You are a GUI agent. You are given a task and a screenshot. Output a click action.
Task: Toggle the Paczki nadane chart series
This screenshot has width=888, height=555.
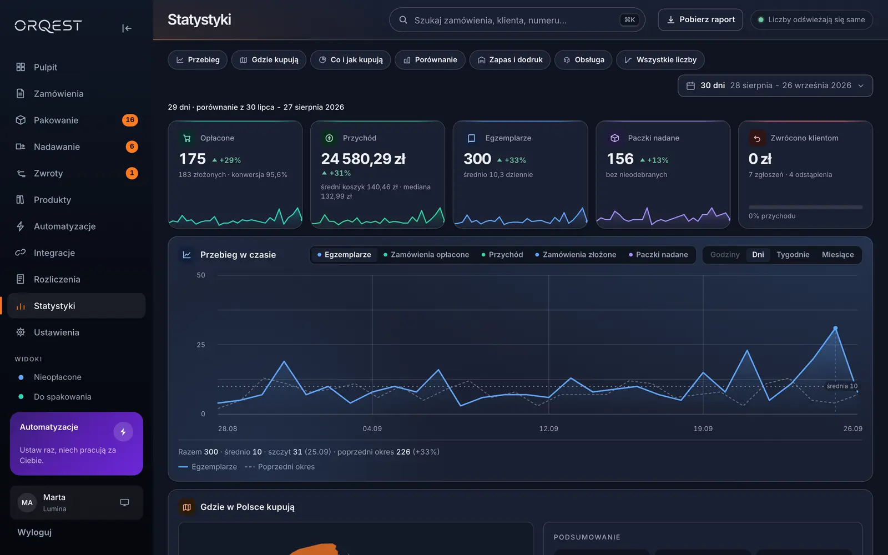658,255
